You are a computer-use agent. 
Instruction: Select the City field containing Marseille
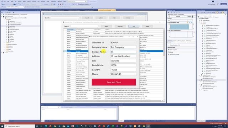pos(123,61)
